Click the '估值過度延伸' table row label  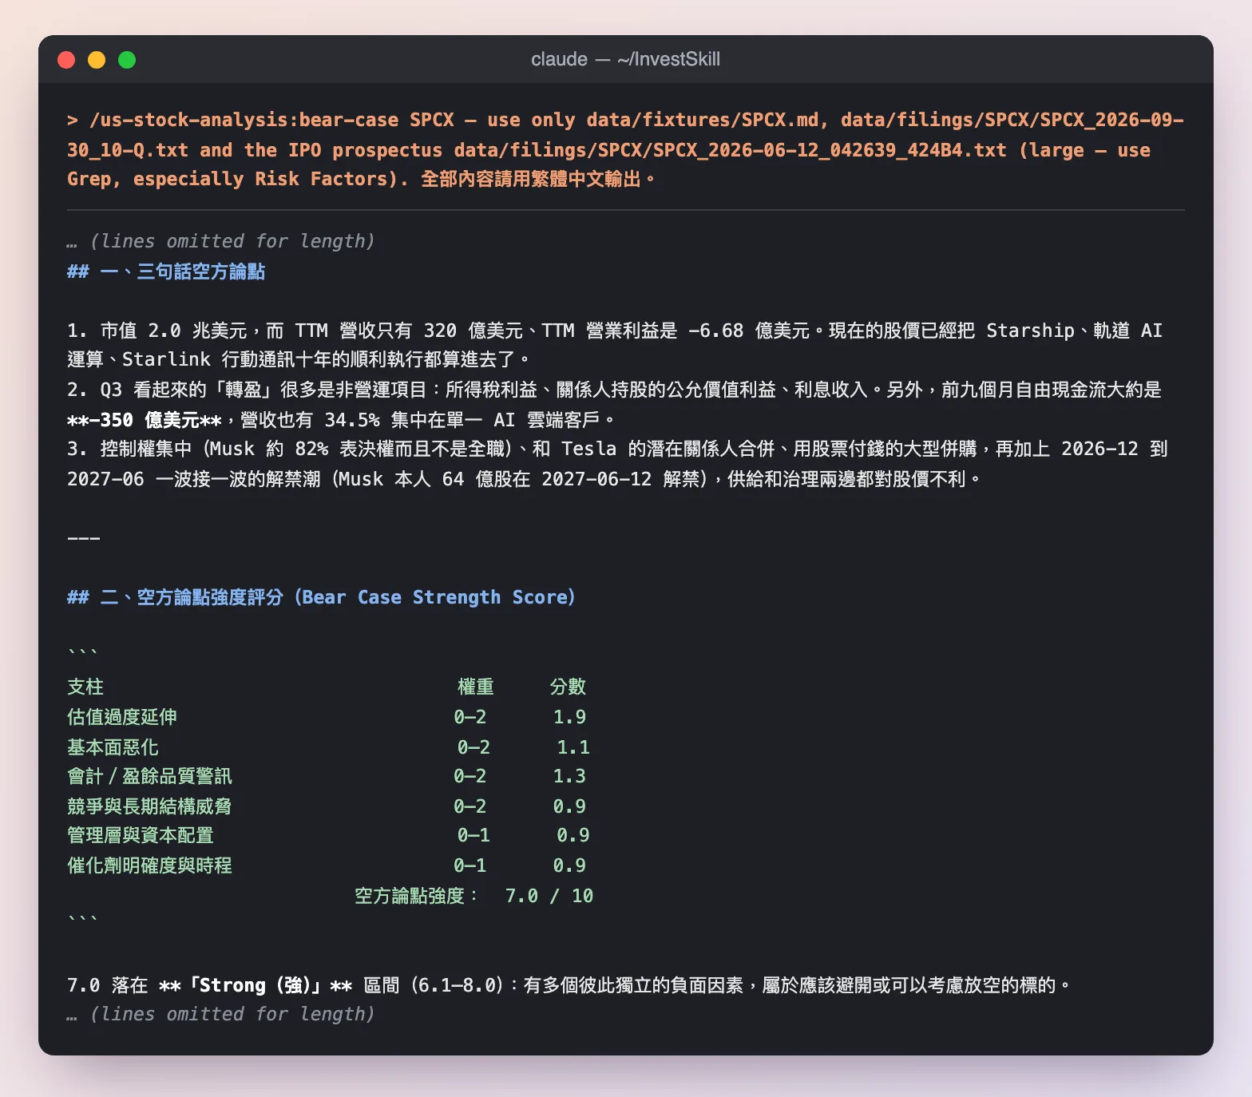[122, 717]
